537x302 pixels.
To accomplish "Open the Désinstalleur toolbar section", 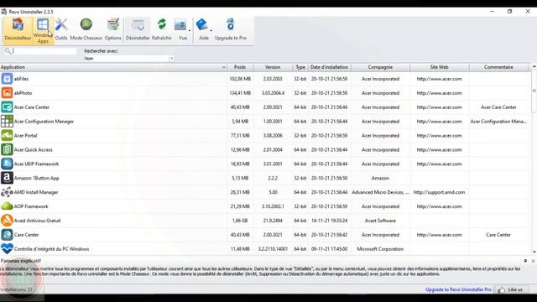I will pos(18,30).
